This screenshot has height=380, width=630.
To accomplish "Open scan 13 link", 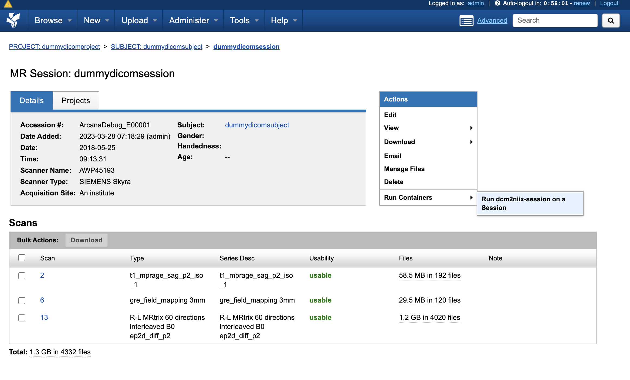I will pyautogui.click(x=44, y=317).
